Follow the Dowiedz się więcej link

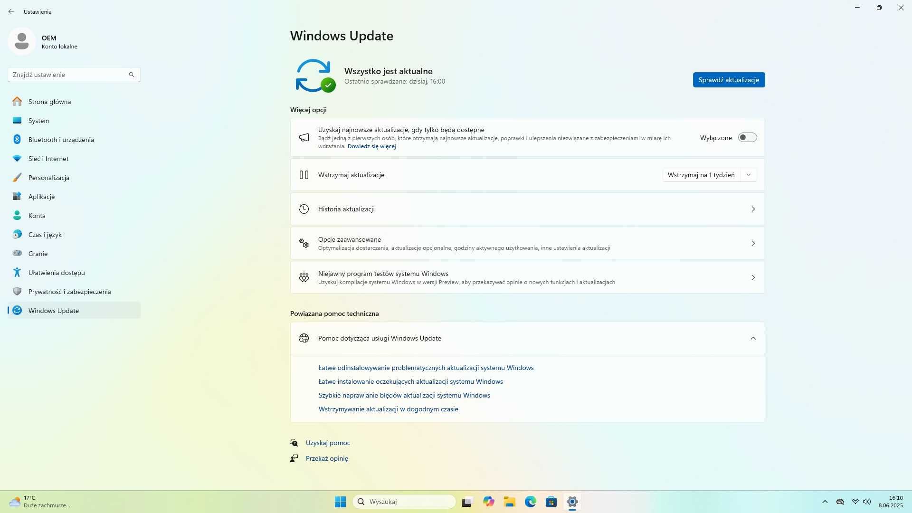pos(371,146)
